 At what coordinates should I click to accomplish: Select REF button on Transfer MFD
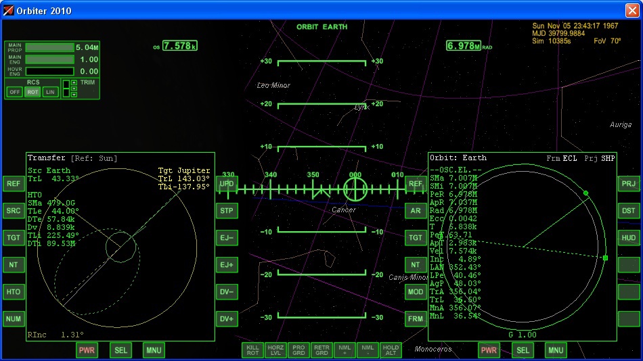pos(14,184)
